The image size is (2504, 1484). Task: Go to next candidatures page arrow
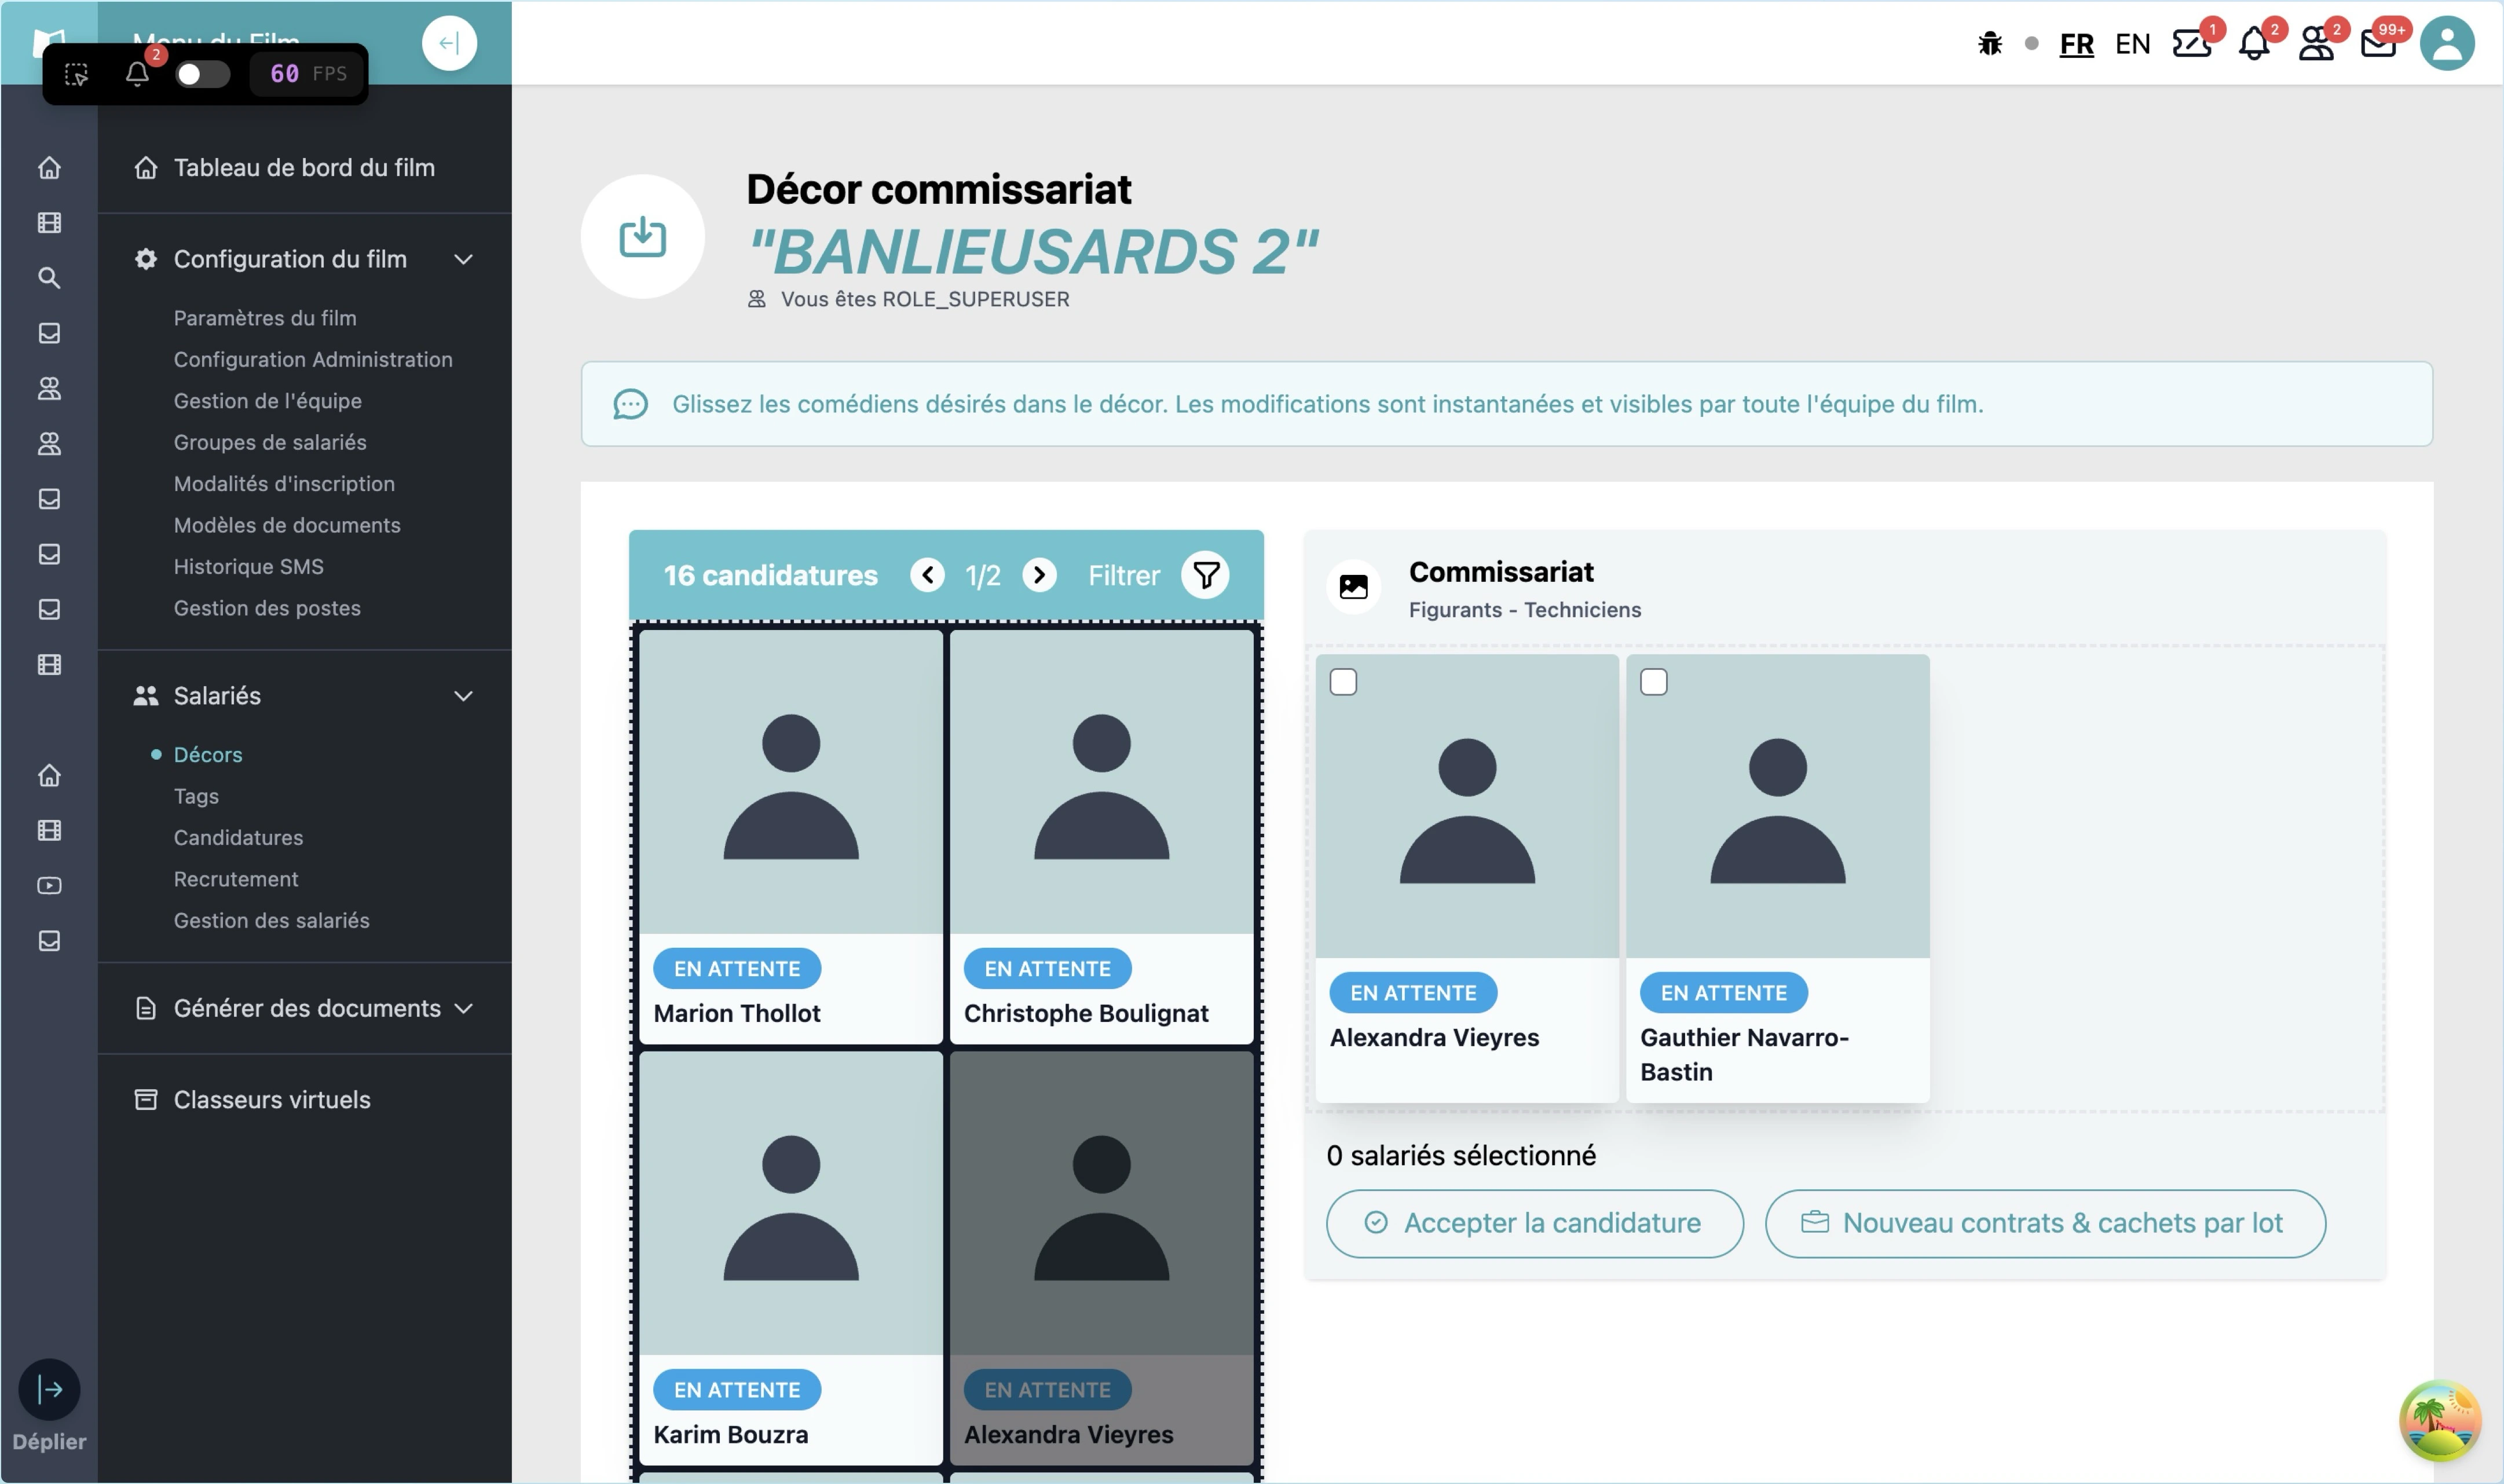[x=1039, y=575]
